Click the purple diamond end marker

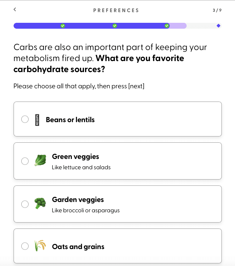pos(219,26)
